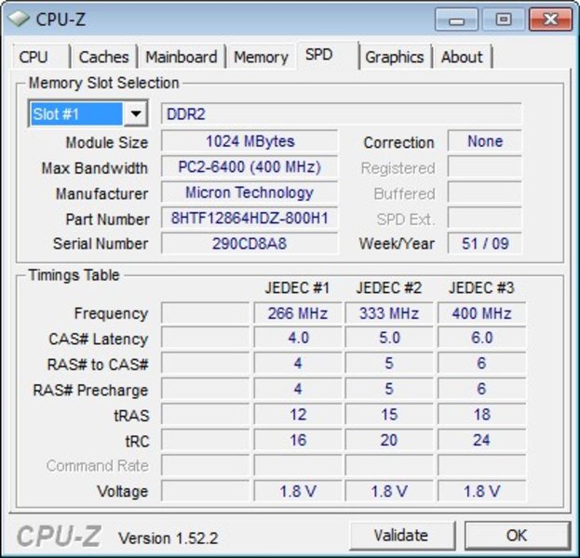This screenshot has width=580, height=558.
Task: Switch to the CPU tab
Action: (41, 57)
